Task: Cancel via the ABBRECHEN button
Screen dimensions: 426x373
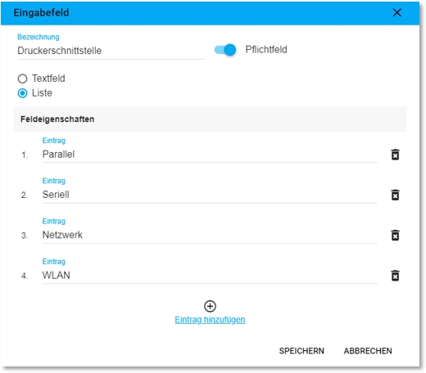Action: (368, 351)
